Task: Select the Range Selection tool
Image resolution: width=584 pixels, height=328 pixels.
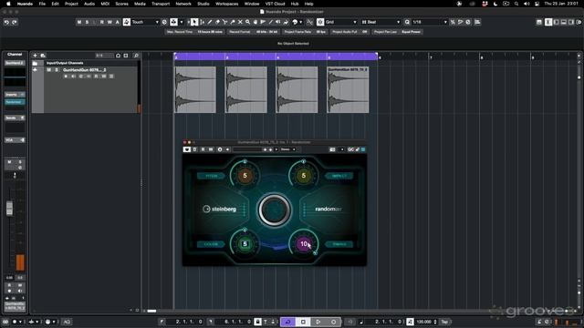Action: pyautogui.click(x=202, y=22)
